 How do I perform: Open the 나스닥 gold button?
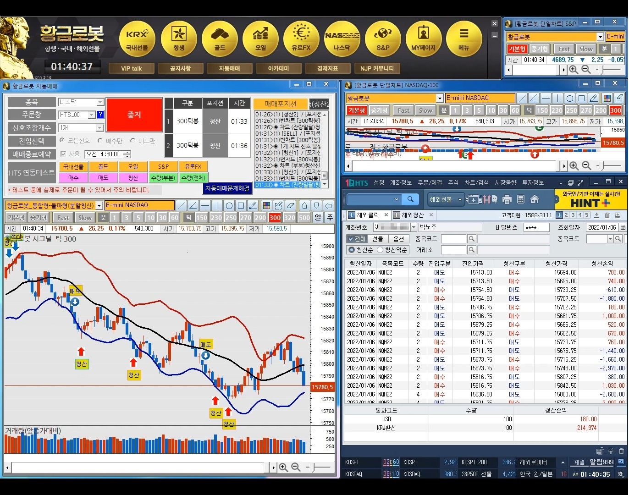click(x=342, y=39)
